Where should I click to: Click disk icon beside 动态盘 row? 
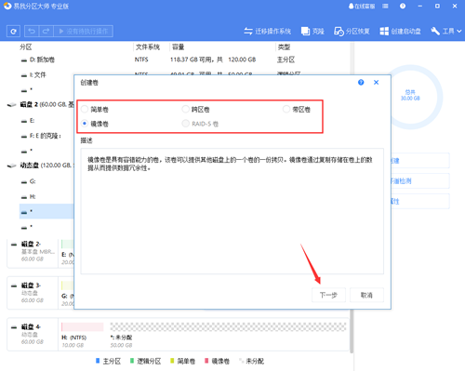coord(12,166)
